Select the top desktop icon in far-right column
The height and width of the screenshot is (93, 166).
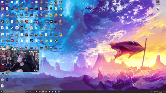pos(158,2)
